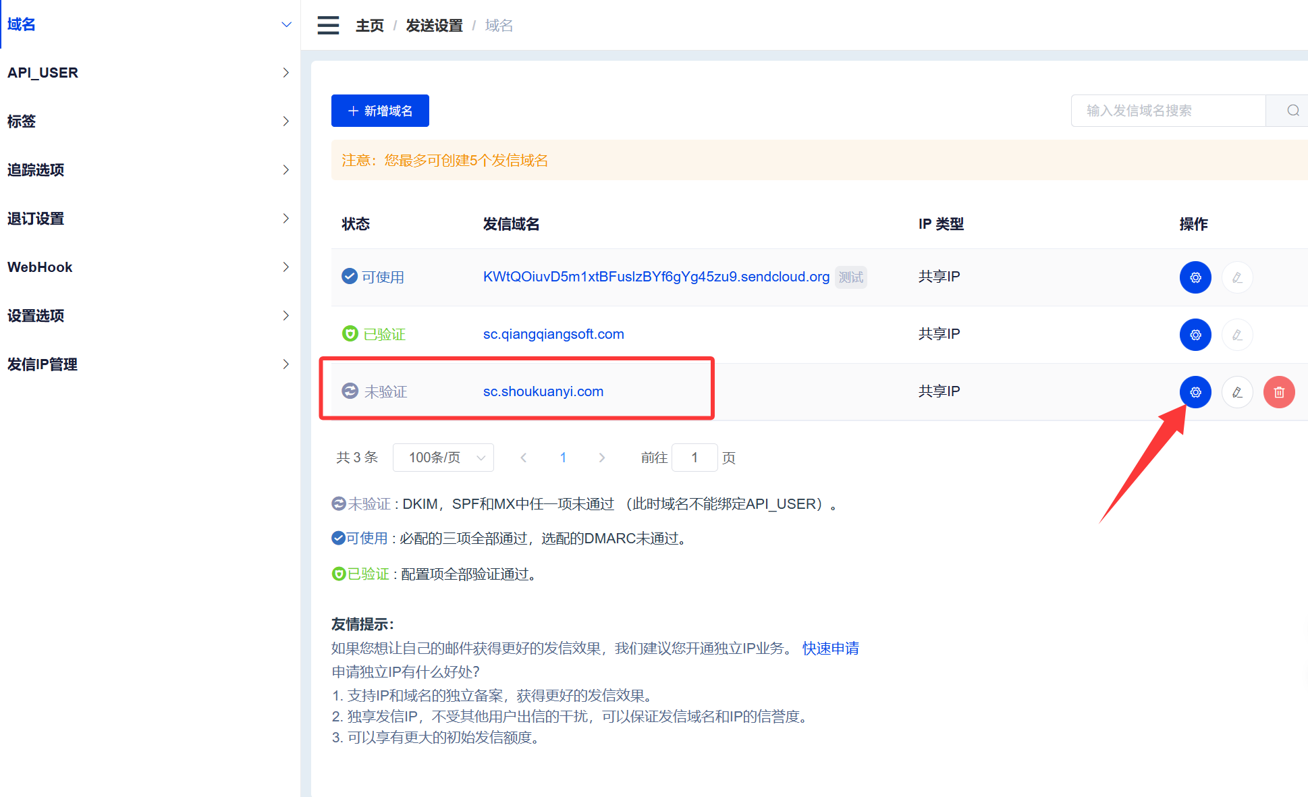The width and height of the screenshot is (1308, 797).
Task: Open settings gear for sc.shoukuanyi.com domain
Action: pos(1195,392)
